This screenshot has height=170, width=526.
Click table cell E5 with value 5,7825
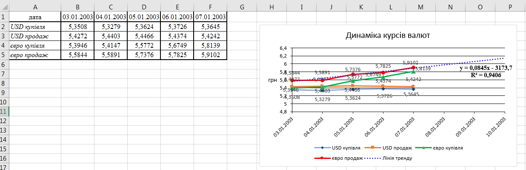click(177, 55)
